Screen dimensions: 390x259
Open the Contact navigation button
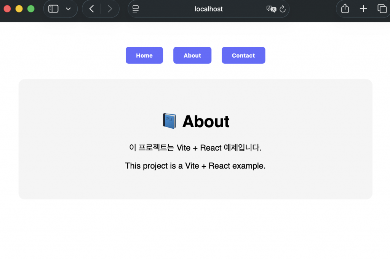click(x=243, y=55)
